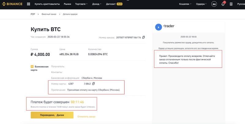Click the Отменить заказ link
This screenshot has height=124, width=245.
86,117
